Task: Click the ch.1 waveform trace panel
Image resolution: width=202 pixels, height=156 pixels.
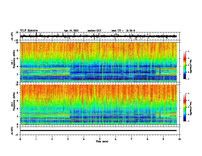Action: [100, 36]
